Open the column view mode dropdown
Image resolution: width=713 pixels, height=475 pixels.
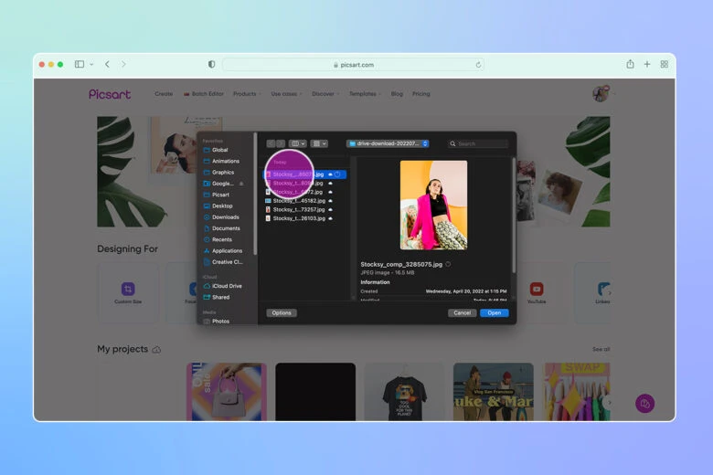tap(298, 143)
